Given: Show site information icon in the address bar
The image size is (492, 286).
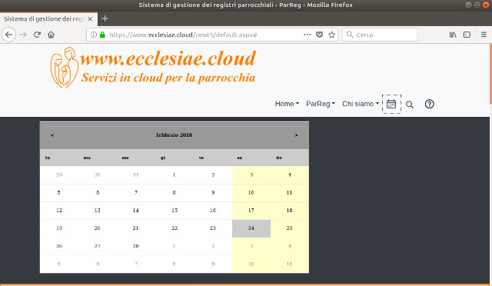Looking at the screenshot, I should (x=93, y=35).
